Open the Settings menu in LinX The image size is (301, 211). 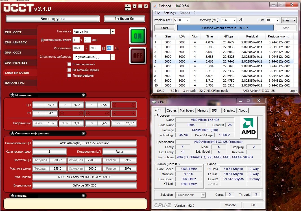click(x=169, y=13)
